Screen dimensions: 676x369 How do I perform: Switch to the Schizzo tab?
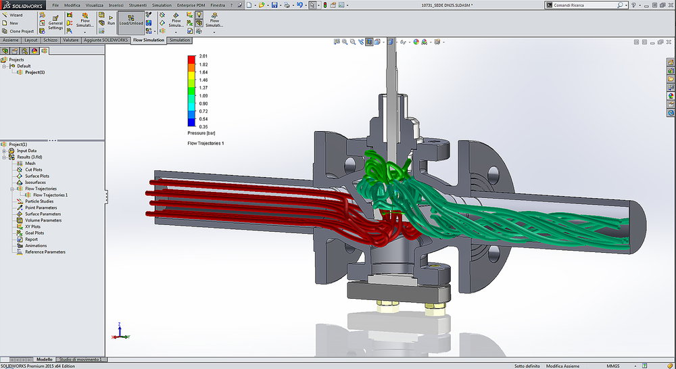(51, 40)
